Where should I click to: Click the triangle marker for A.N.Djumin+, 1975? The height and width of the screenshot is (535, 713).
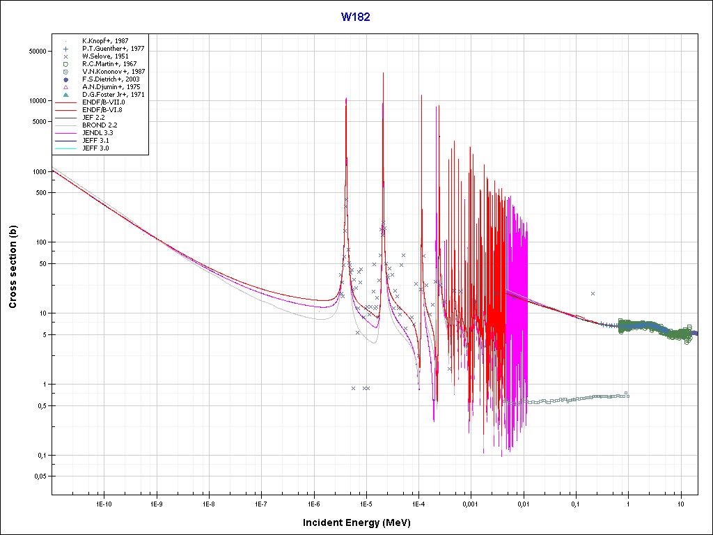coord(65,87)
